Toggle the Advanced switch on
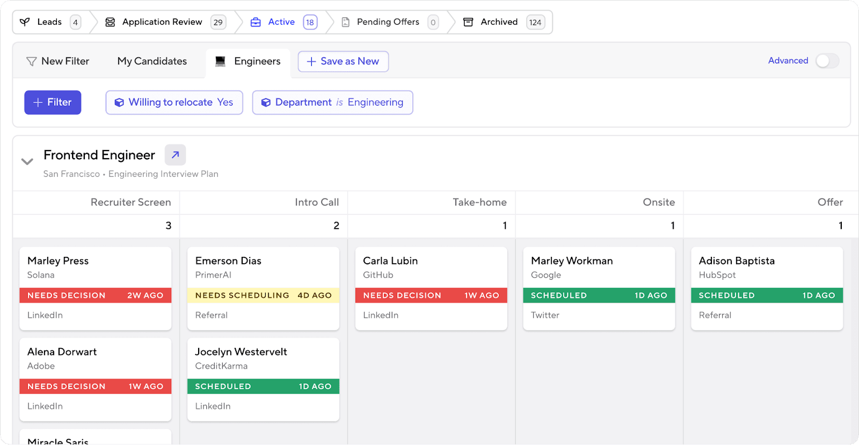This screenshot has height=445, width=859. click(x=827, y=61)
